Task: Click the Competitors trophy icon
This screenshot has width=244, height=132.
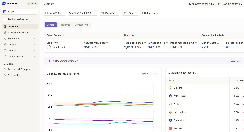Action: pos(5,75)
